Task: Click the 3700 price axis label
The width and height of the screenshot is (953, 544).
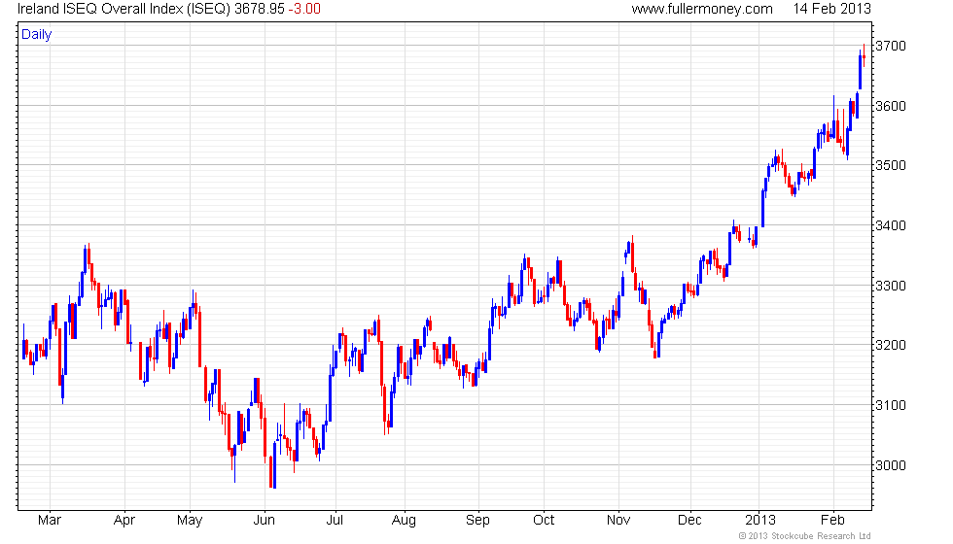Action: coord(891,47)
